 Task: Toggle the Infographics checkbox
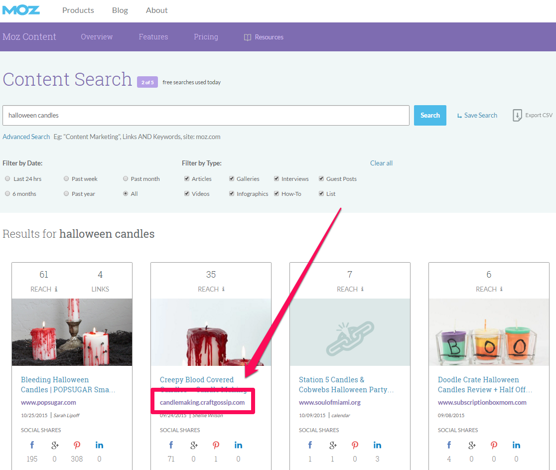pyautogui.click(x=232, y=194)
